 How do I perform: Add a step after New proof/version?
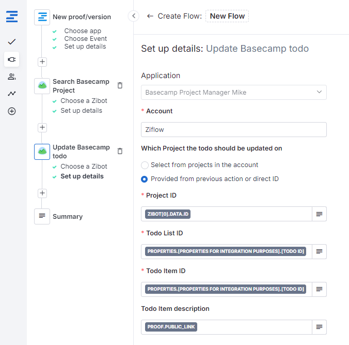[42, 62]
